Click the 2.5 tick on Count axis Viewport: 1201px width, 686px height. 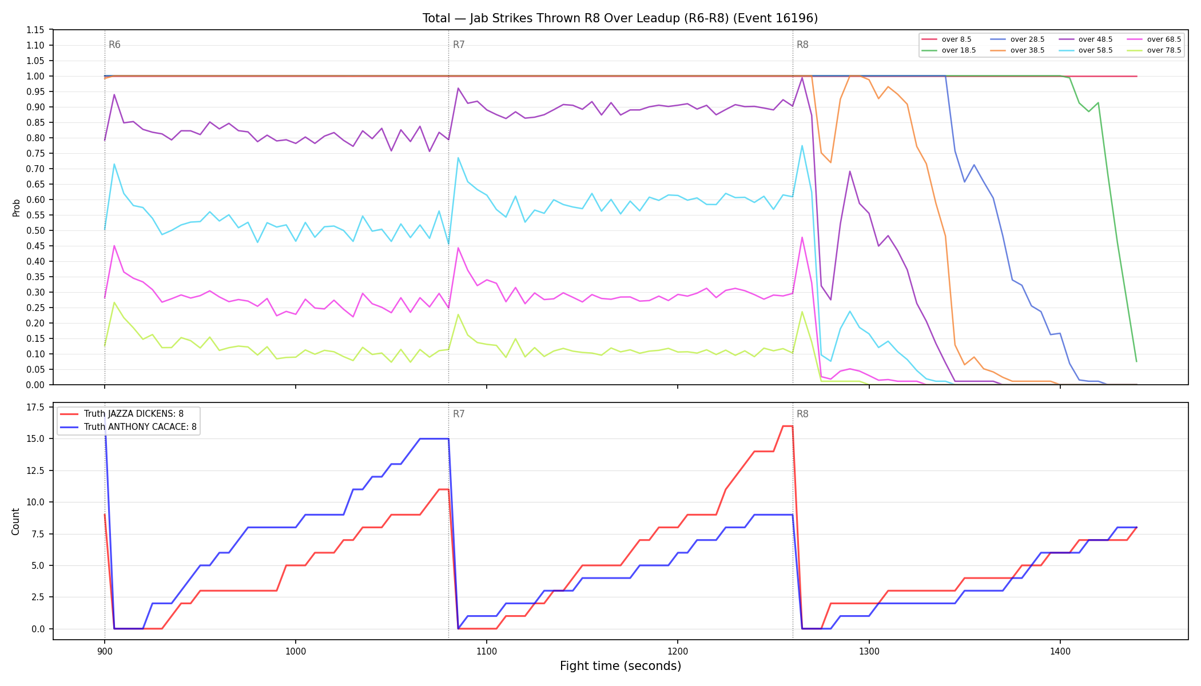click(38, 597)
